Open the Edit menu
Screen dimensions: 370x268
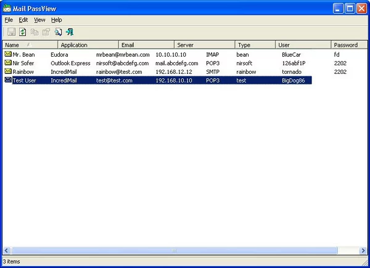[23, 20]
